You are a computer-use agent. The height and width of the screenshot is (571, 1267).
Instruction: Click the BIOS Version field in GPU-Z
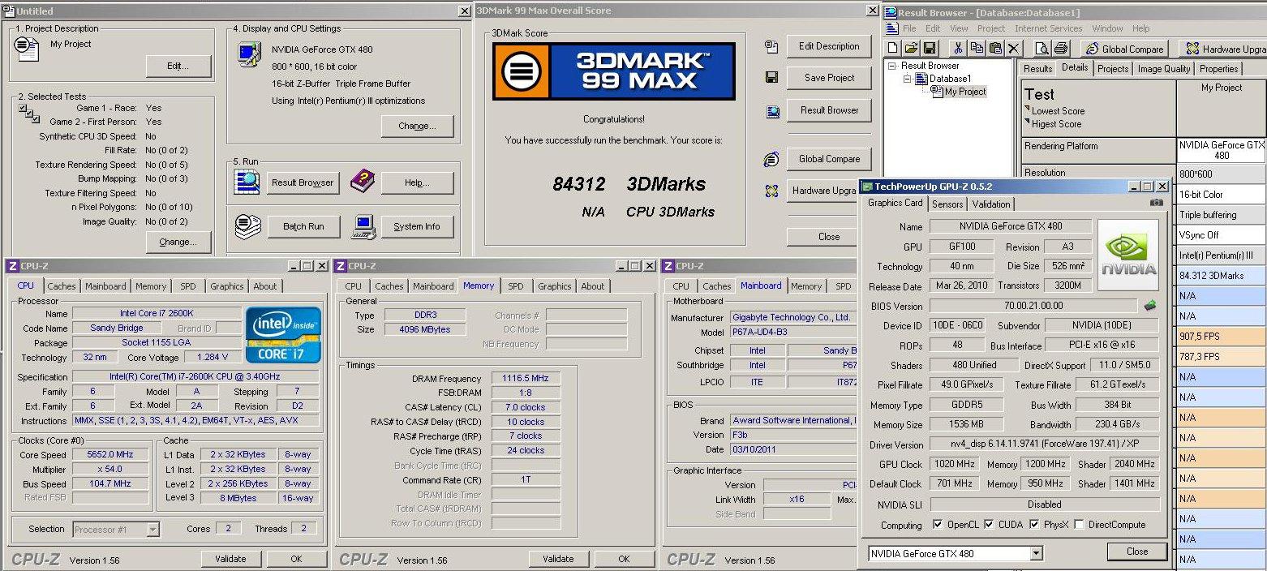coord(1033,306)
